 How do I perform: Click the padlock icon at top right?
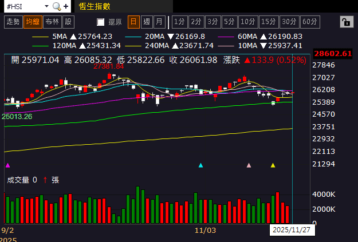345,22
